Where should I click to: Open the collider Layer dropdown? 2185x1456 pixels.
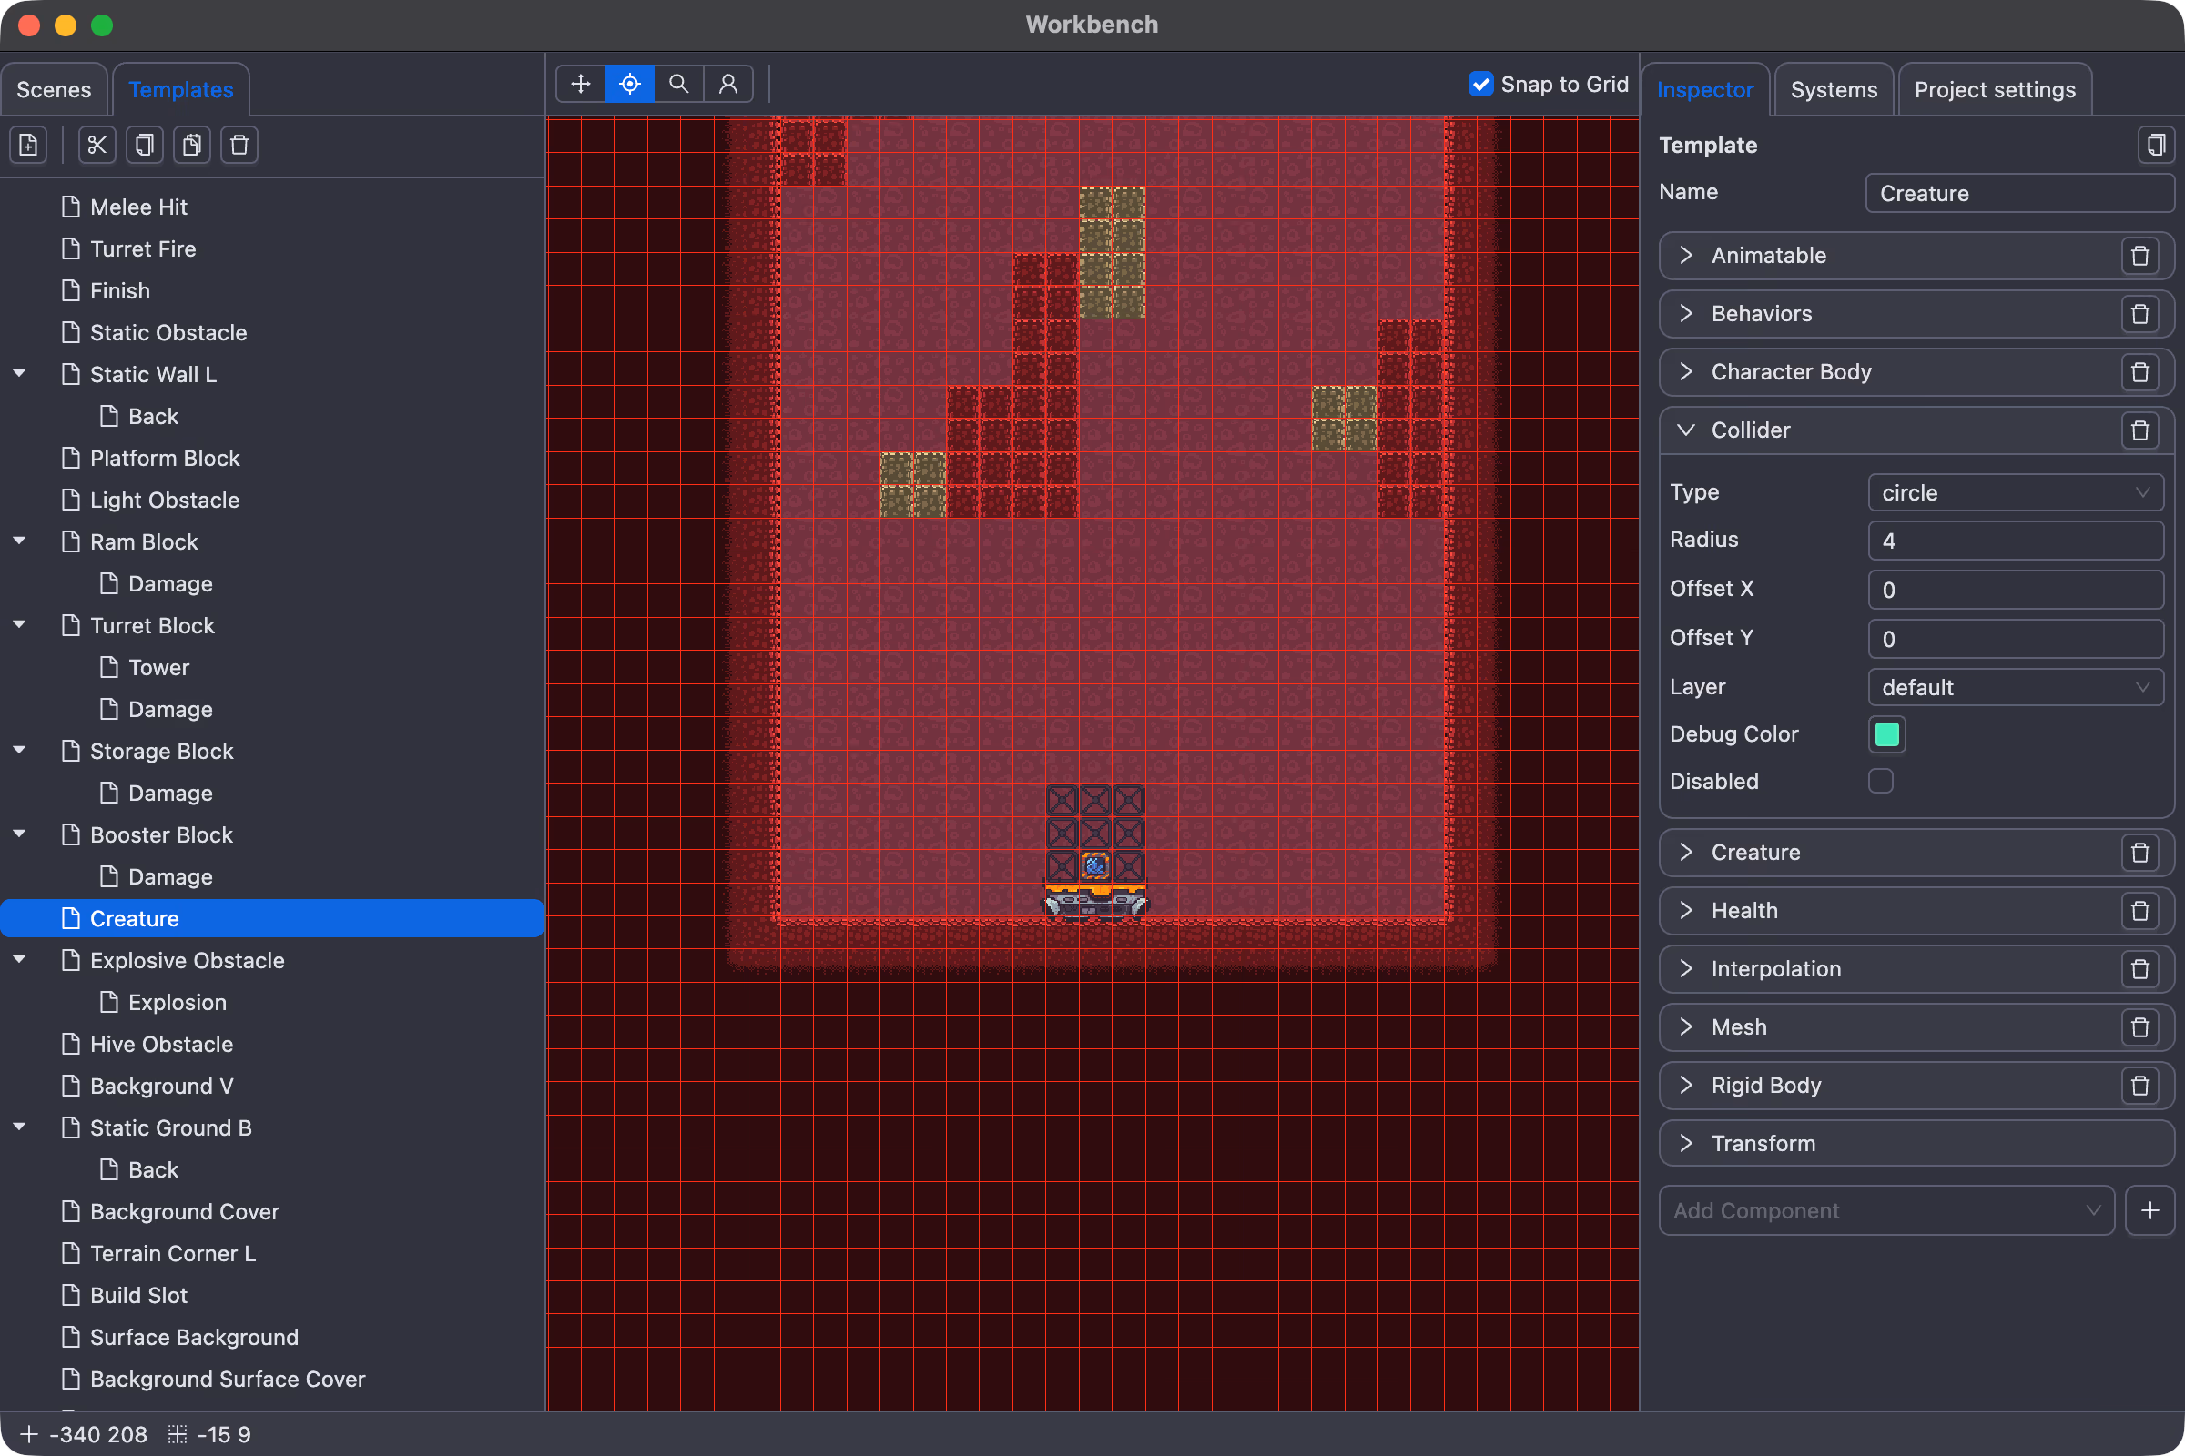[2015, 687]
